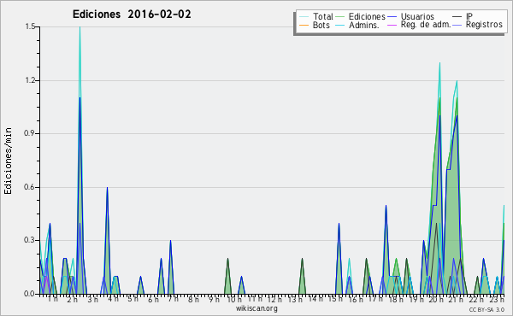
Task: Click the y-axis label 'Ediciones/min'
Action: point(8,161)
